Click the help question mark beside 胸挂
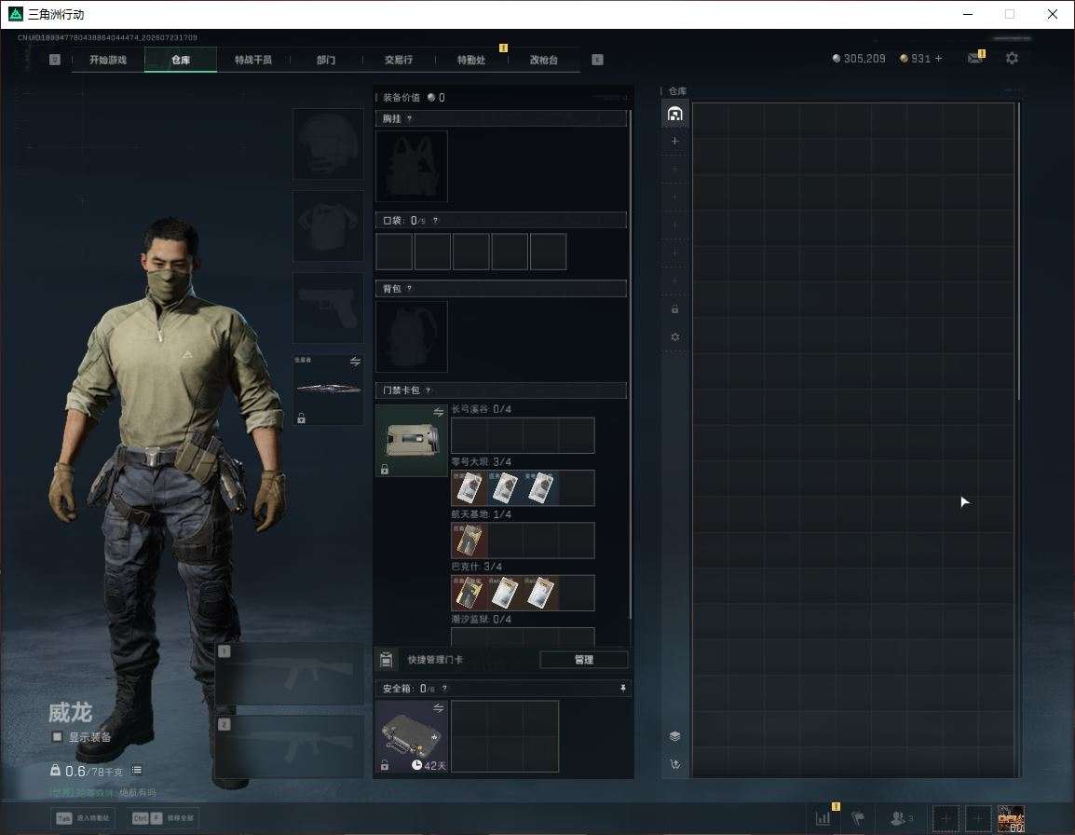Screen dimensions: 1075x835 [409, 118]
